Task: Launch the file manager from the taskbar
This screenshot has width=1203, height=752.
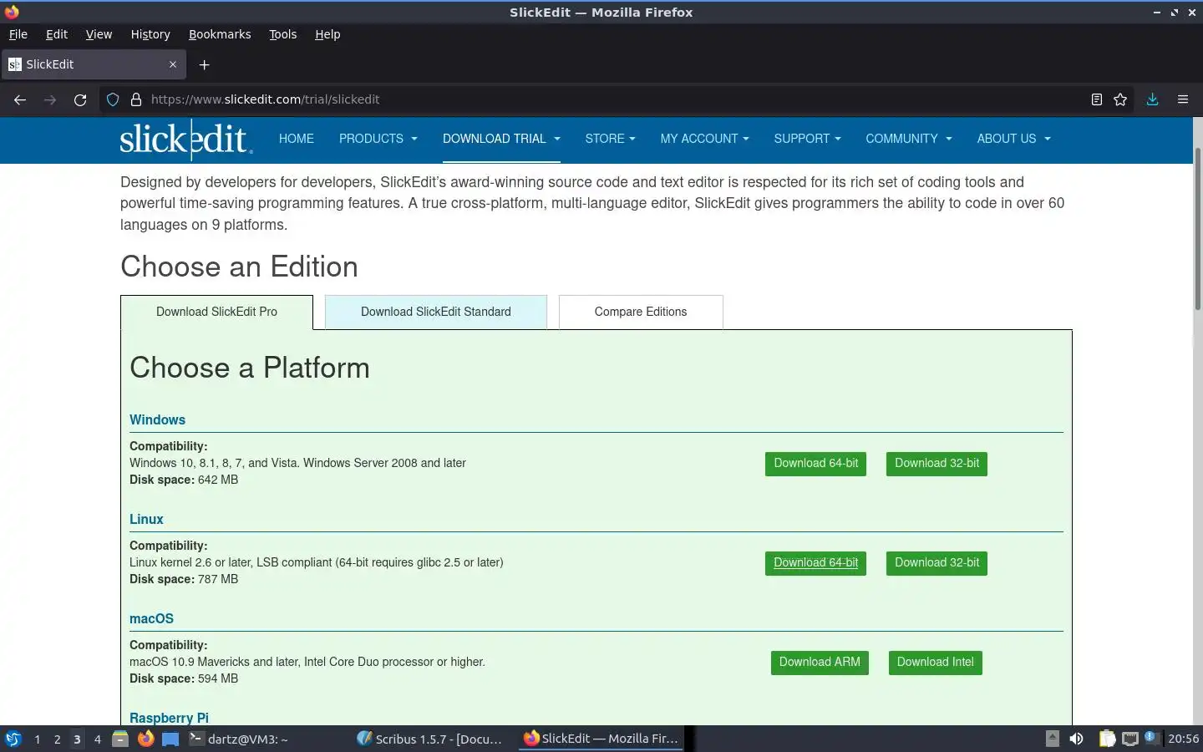Action: click(120, 739)
